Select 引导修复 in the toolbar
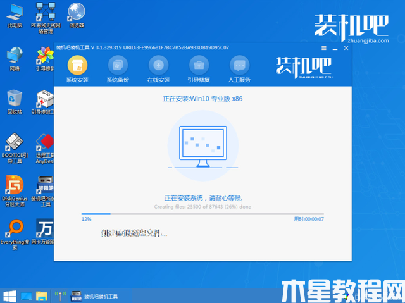The height and width of the screenshot is (303, 405). coord(199,69)
